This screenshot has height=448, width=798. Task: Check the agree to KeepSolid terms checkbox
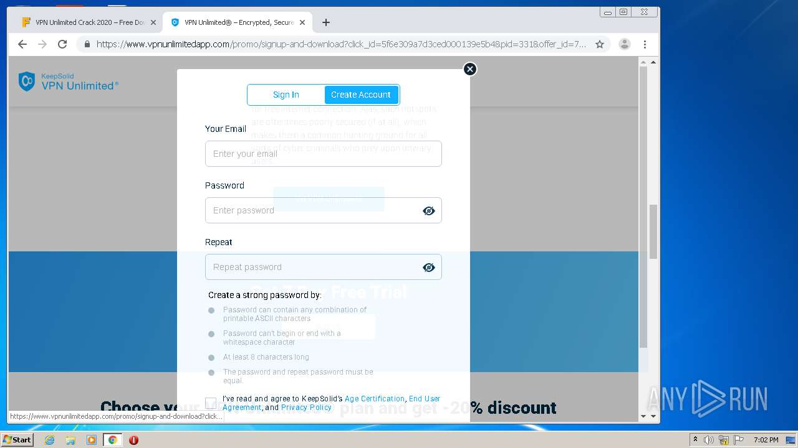tap(211, 403)
